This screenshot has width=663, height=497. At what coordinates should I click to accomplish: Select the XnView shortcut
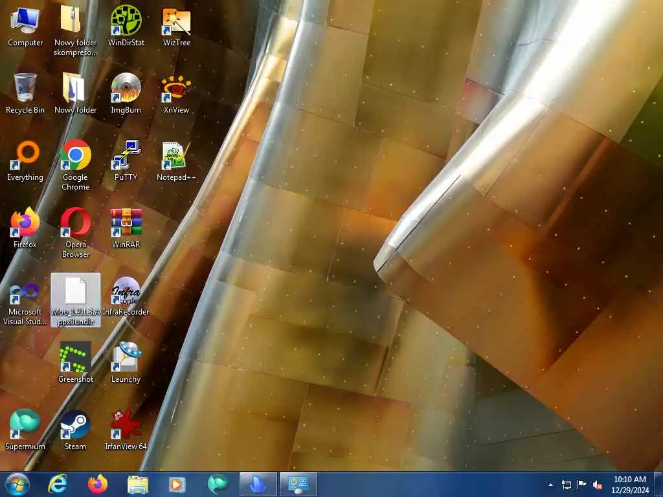(176, 93)
